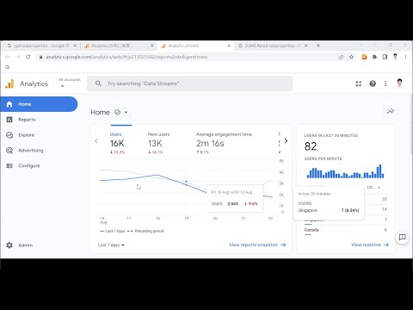
Task: Follow the View realtime link
Action: [370, 245]
